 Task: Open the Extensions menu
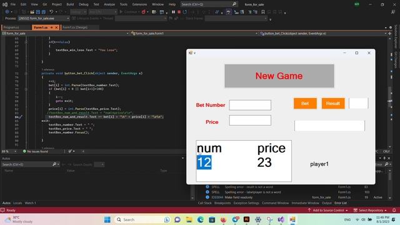click(139, 4)
